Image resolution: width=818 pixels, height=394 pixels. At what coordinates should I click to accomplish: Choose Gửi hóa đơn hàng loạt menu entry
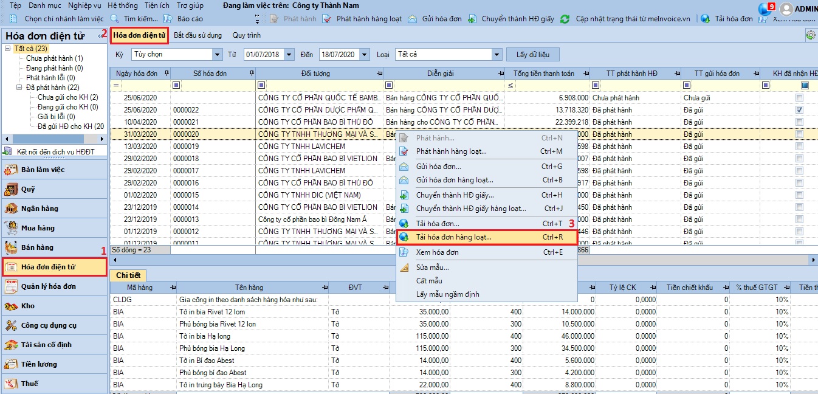tap(486, 180)
